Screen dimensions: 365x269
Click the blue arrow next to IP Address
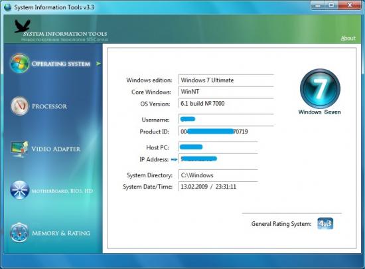tap(174, 159)
